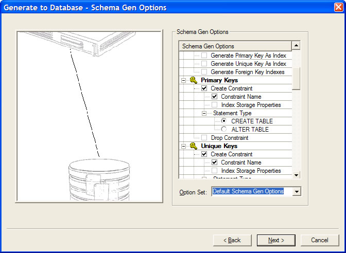Image resolution: width=346 pixels, height=253 pixels.
Task: Cancel the Generate to Database wizard
Action: [x=320, y=240]
